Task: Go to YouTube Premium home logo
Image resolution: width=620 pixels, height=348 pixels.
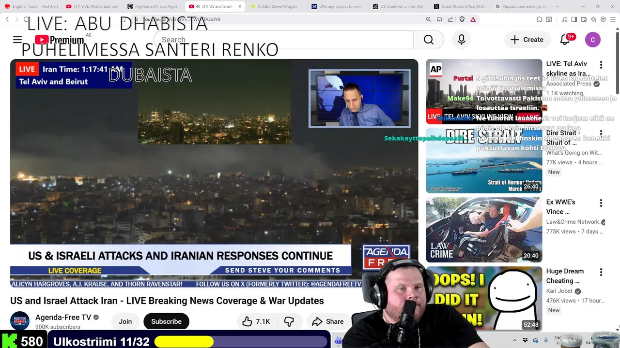Action: (x=59, y=40)
